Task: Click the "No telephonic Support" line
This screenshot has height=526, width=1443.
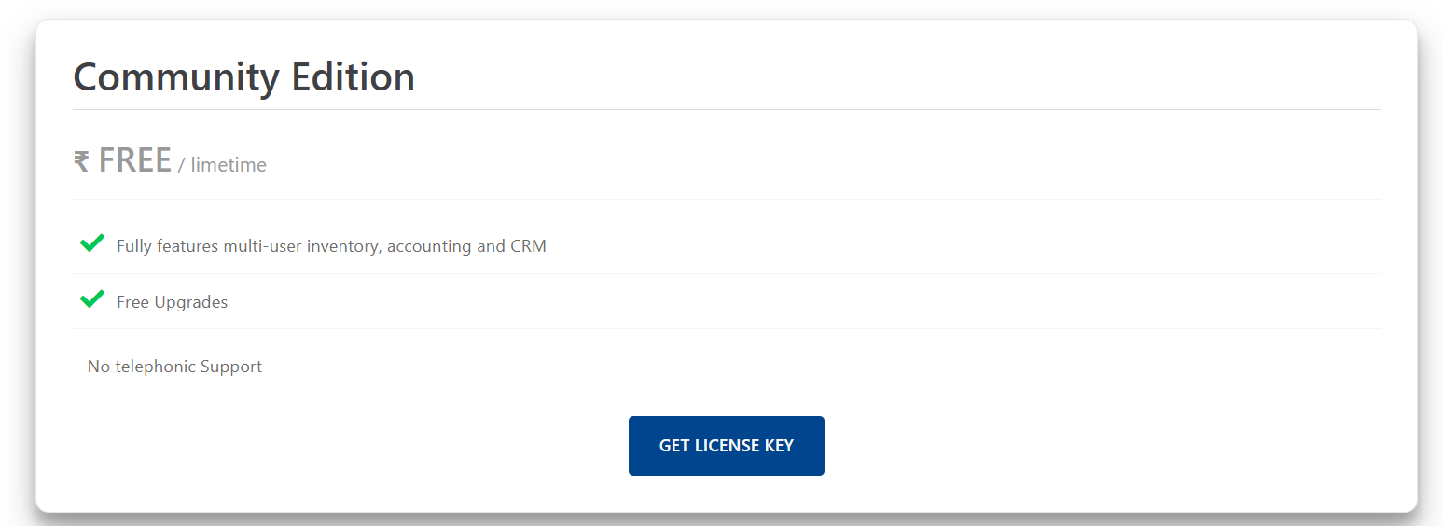Action: (174, 367)
